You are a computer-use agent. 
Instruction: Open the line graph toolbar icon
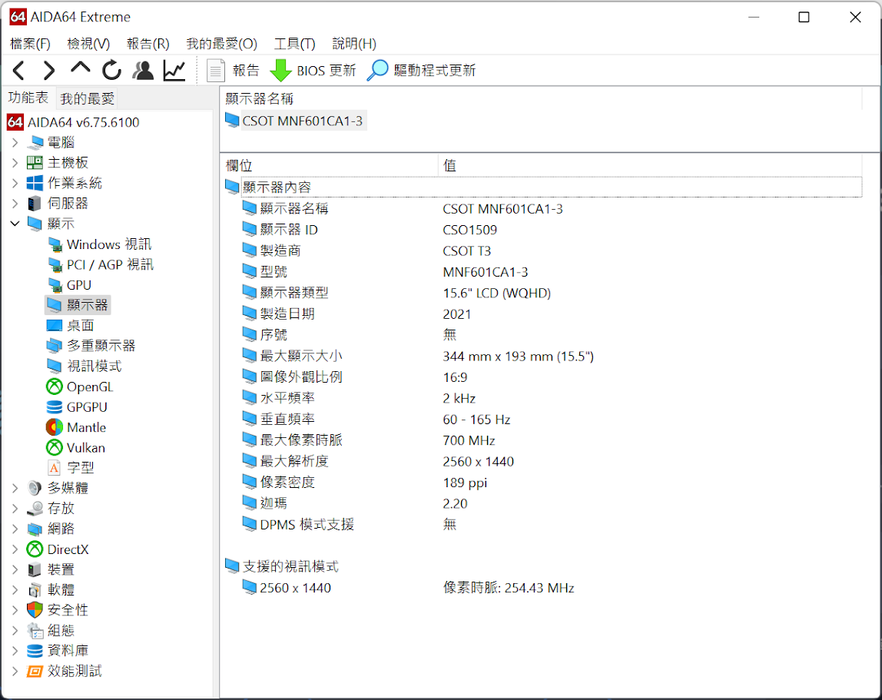[x=174, y=71]
